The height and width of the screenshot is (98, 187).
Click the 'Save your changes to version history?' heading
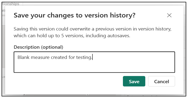[75, 15]
